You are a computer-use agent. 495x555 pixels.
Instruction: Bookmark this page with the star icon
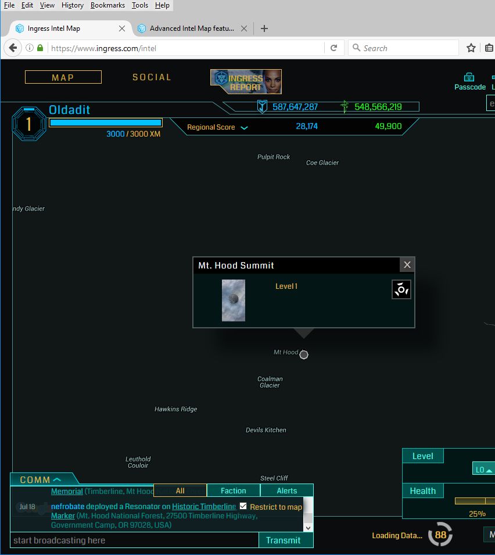click(x=471, y=48)
